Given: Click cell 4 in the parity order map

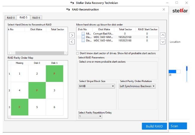Looking at the screenshot, I should pos(19,90).
